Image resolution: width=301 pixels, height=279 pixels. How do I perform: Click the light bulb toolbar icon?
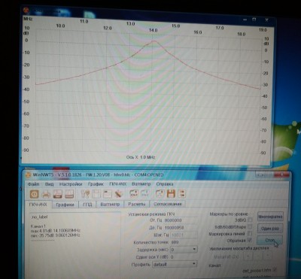click(85, 194)
